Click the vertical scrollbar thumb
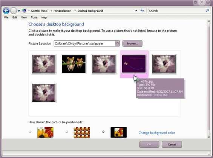Viewport: 213px width, 158px height. (209, 78)
